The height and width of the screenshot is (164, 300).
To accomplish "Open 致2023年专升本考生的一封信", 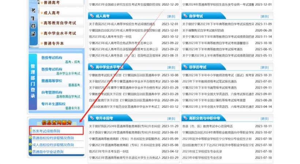I will 109,152.
